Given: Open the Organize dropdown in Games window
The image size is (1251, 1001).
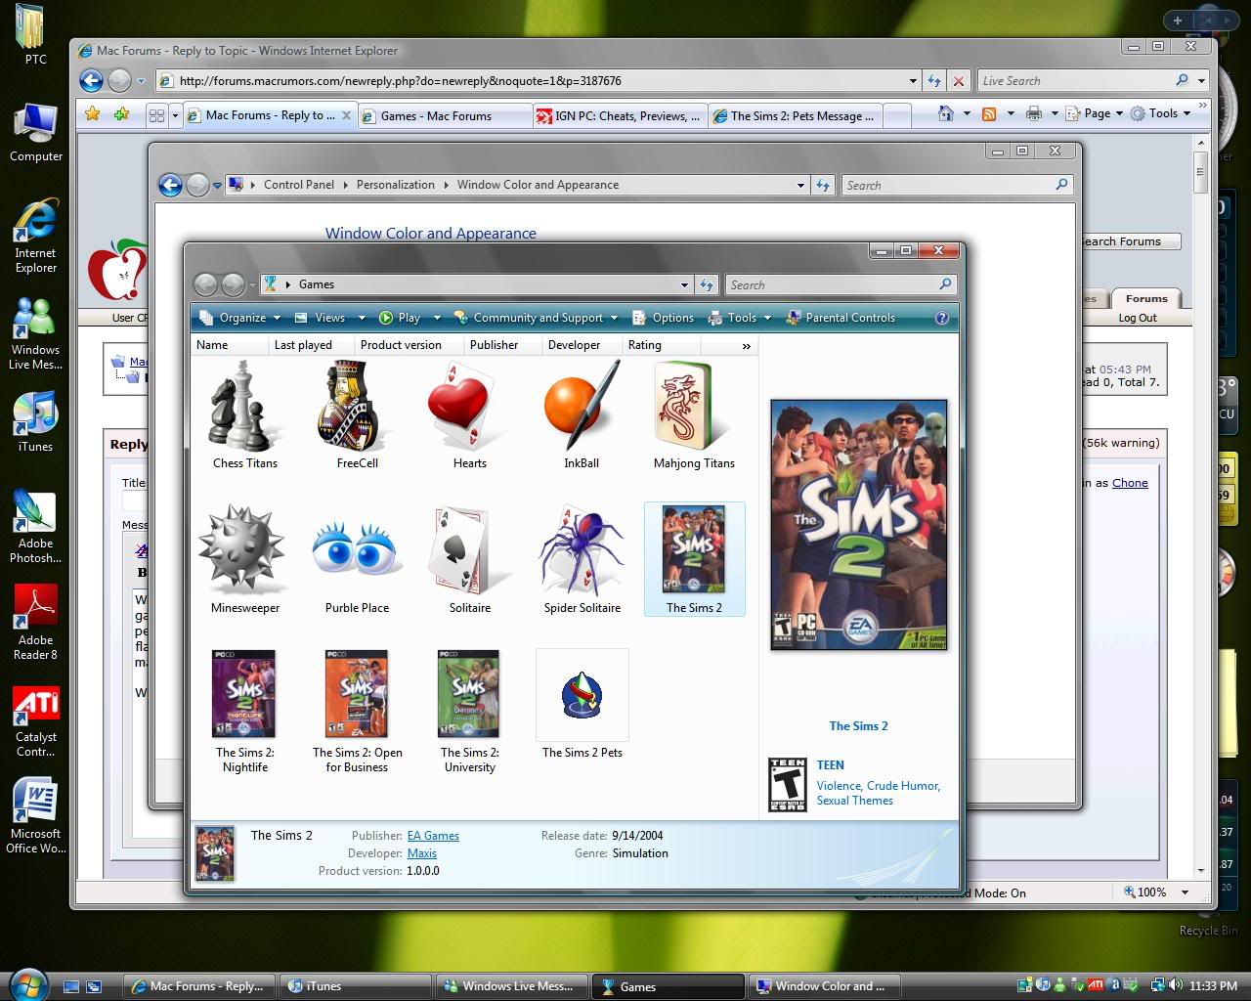Looking at the screenshot, I should (x=239, y=318).
